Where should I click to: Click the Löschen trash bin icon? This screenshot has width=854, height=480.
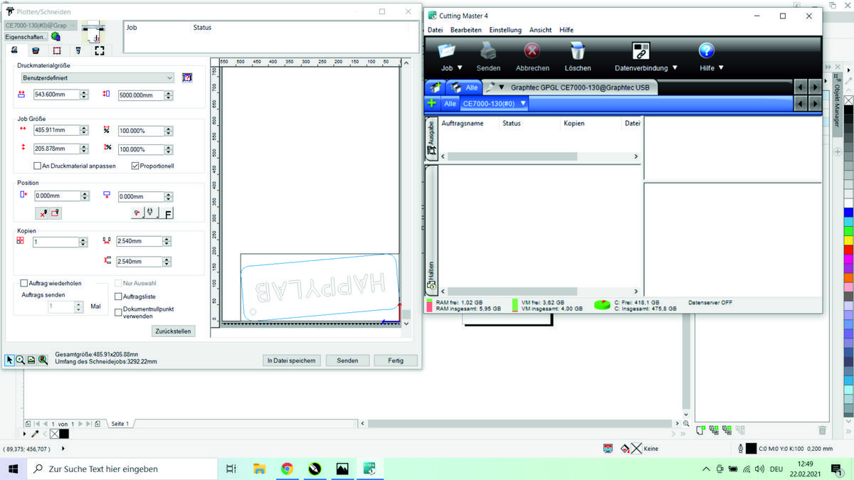click(x=578, y=51)
